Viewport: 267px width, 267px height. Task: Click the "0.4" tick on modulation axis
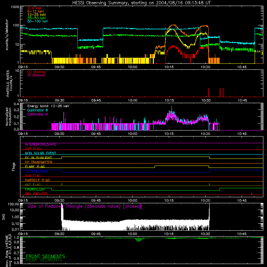[16, 104]
